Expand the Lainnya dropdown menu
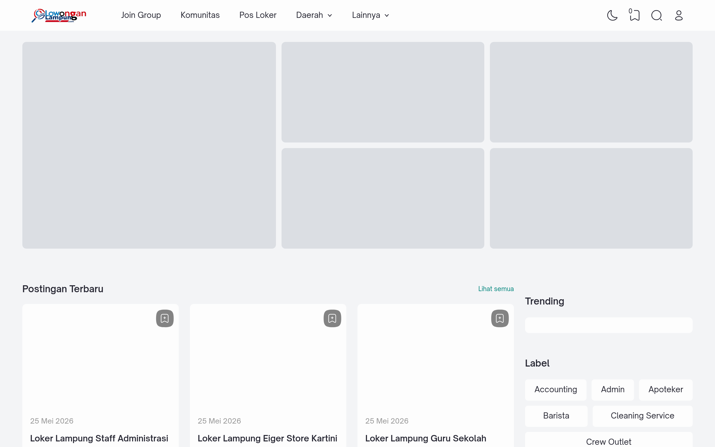 tap(371, 15)
